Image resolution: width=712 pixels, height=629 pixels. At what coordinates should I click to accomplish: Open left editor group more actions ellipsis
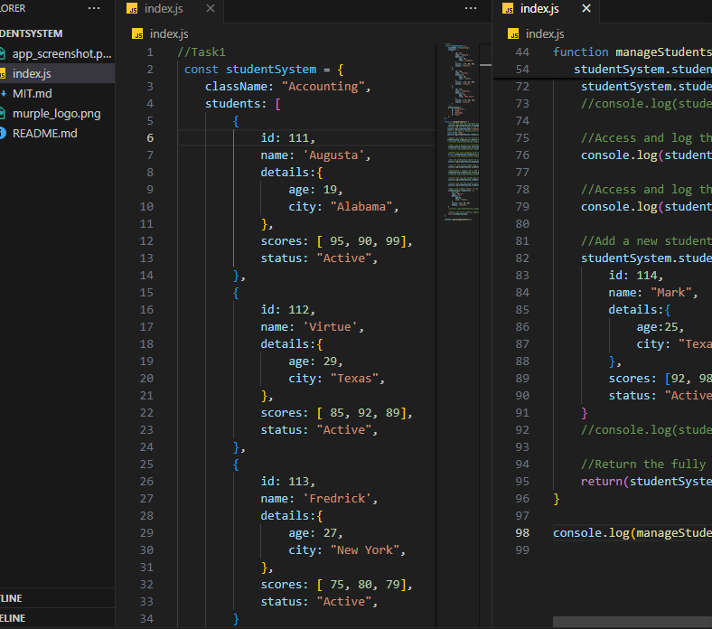pyautogui.click(x=471, y=8)
